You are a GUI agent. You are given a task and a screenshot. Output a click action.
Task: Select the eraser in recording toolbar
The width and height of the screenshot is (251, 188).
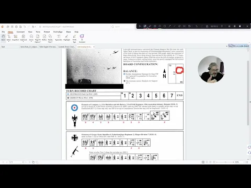pos(179,26)
